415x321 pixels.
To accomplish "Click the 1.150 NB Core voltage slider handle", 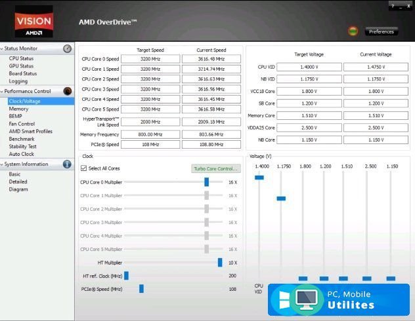I will pos(391,278).
